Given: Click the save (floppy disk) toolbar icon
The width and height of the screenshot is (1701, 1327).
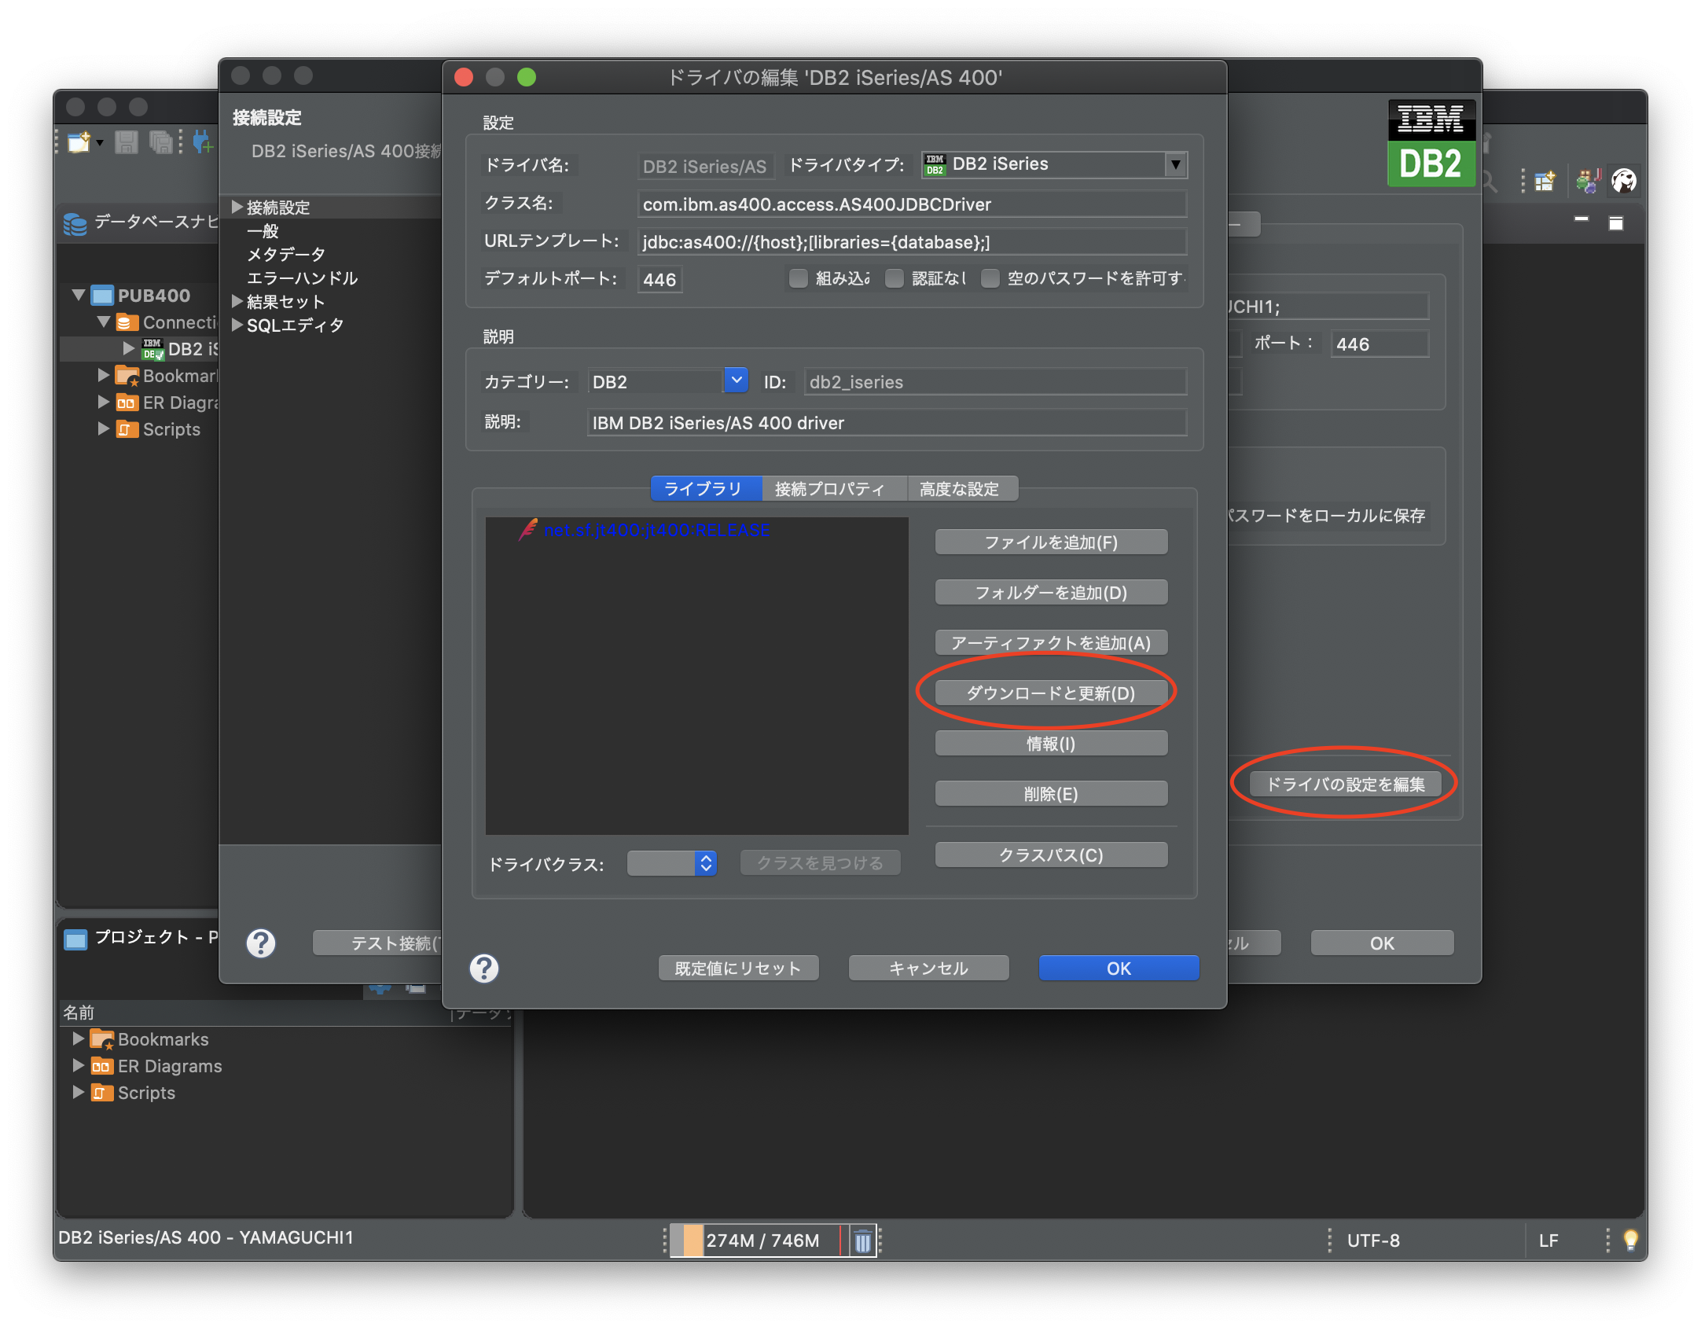Looking at the screenshot, I should tap(126, 142).
